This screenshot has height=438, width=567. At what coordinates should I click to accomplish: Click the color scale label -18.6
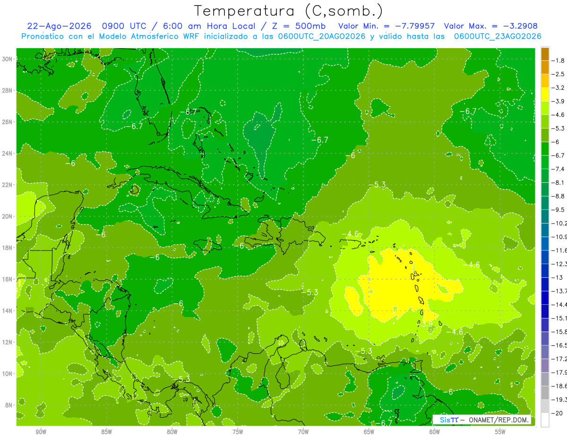point(559,386)
